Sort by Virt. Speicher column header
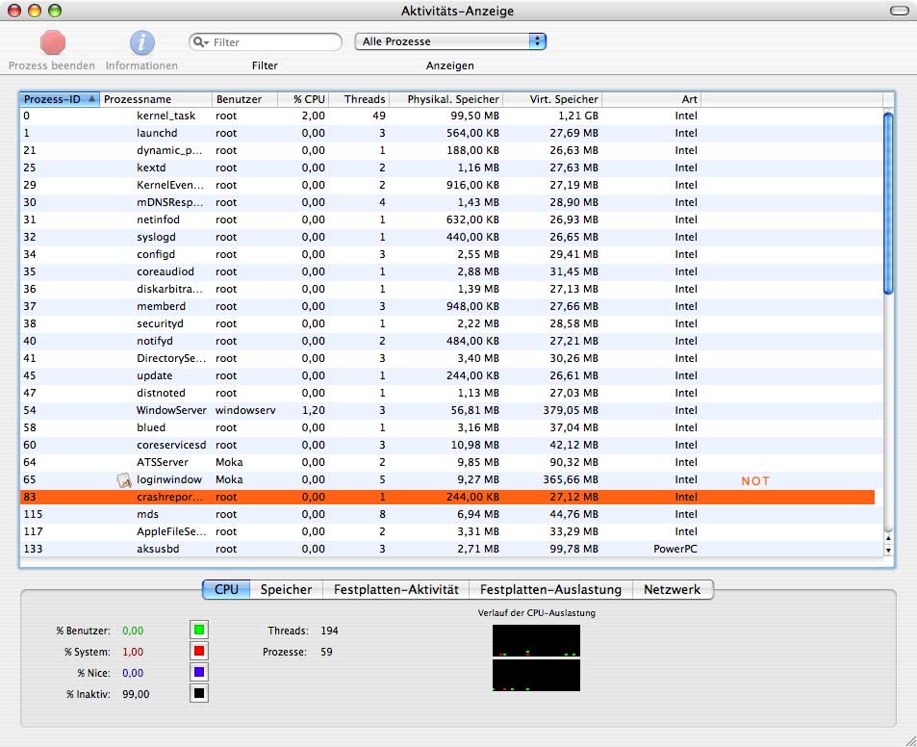 pyautogui.click(x=552, y=99)
